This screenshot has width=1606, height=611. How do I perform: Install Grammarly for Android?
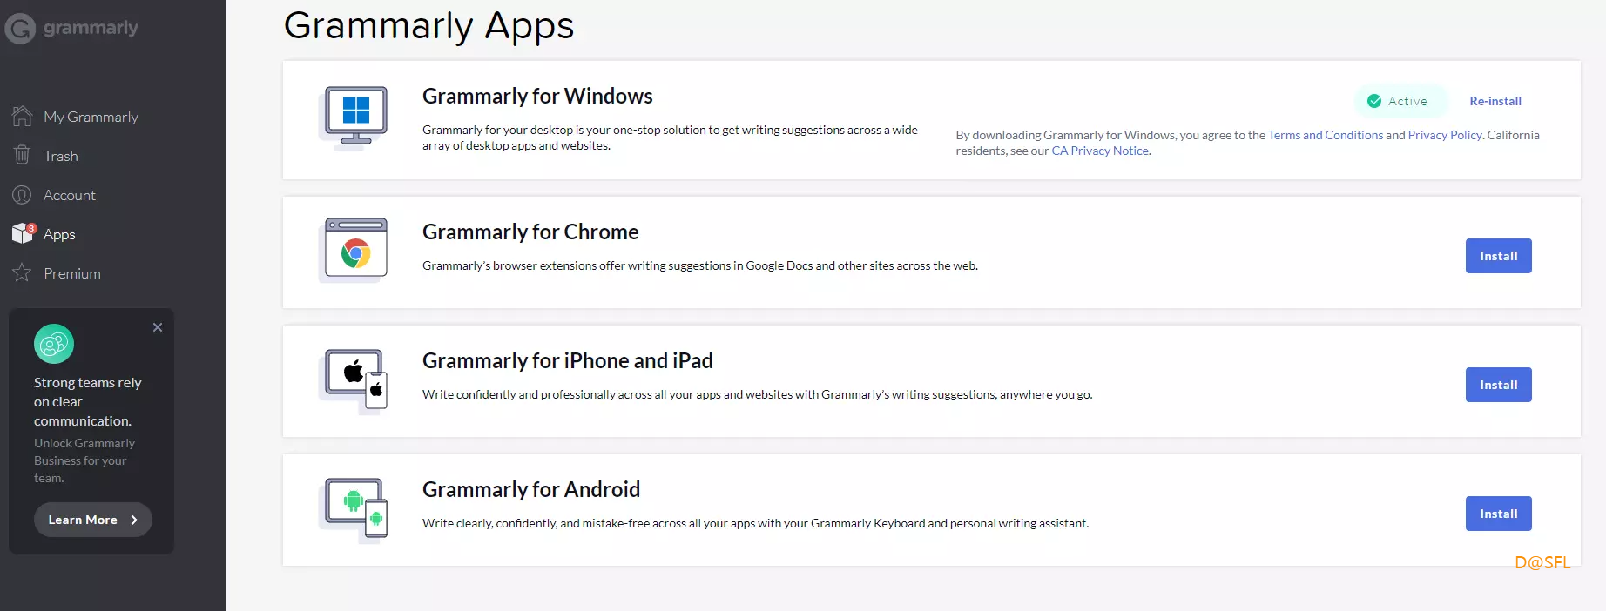[x=1498, y=514]
